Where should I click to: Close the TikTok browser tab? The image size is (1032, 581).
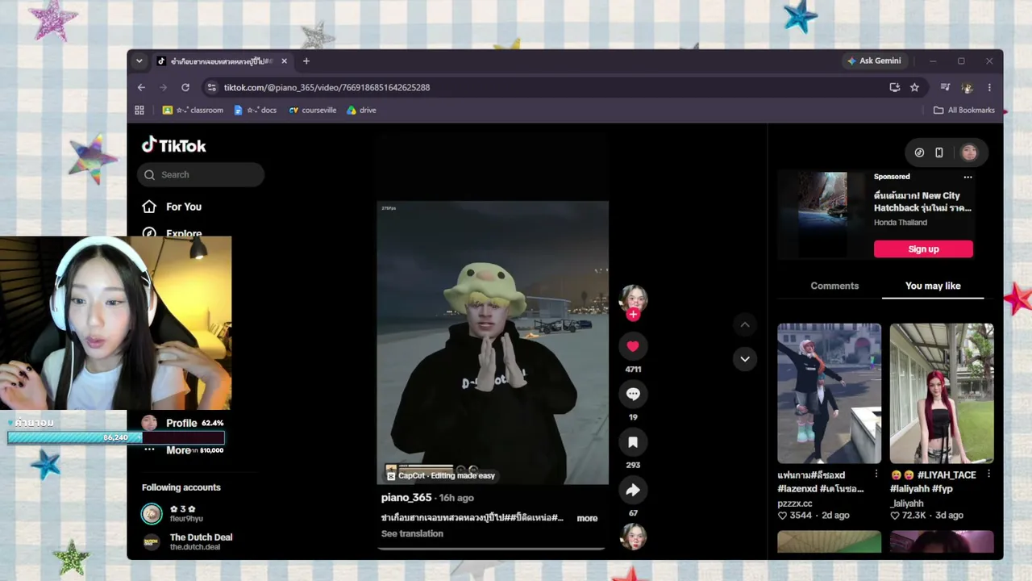tap(284, 61)
